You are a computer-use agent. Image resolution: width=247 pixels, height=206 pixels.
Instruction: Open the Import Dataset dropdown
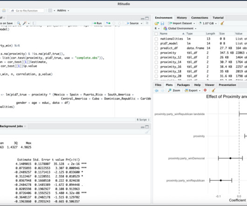[x=182, y=23]
